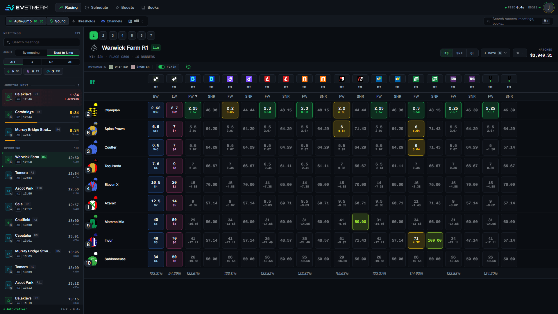The height and width of the screenshot is (314, 558).
Task: Click the purple TAB icon above SNR
Action: pyautogui.click(x=472, y=79)
